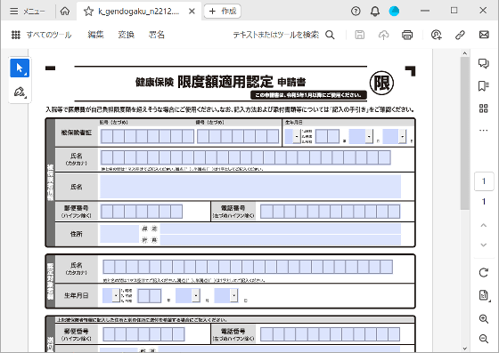499x353 pixels.
Task: Rotate the page with rotate icon
Action: coord(483,273)
